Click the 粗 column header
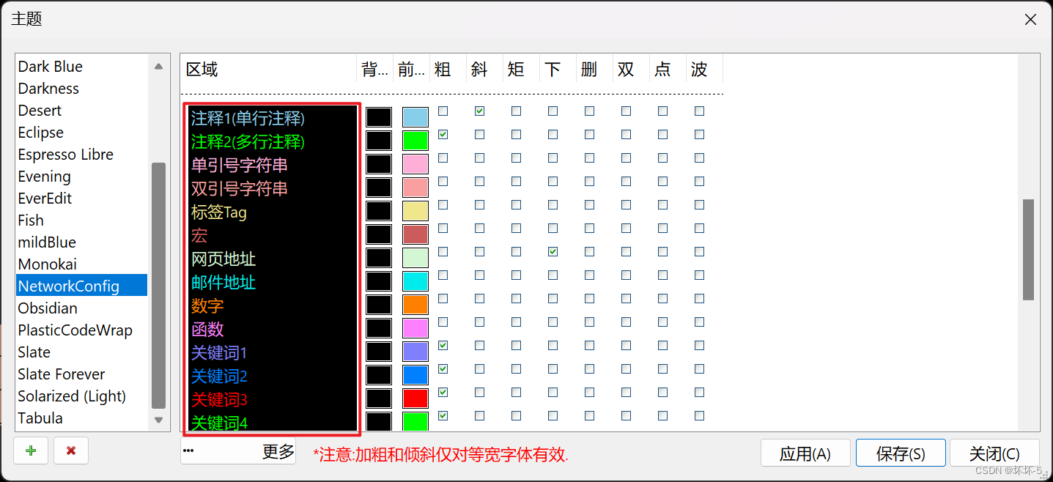Image resolution: width=1053 pixels, height=482 pixels. 448,70
